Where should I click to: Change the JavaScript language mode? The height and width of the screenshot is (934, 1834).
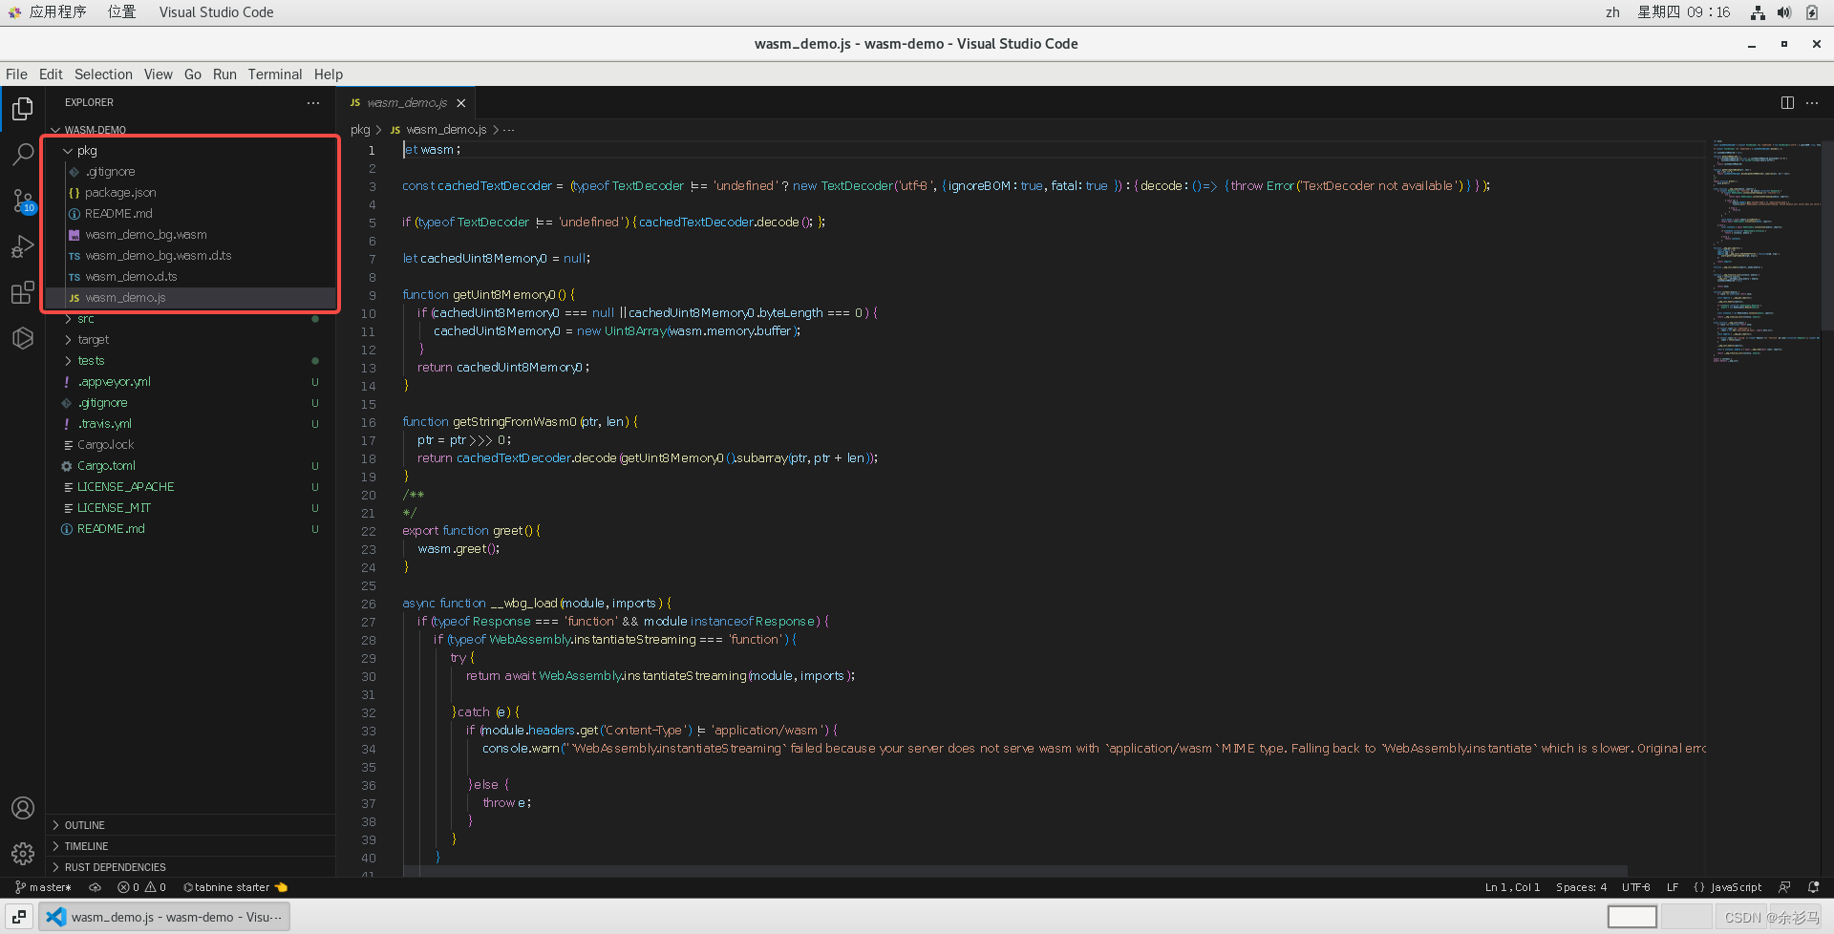(x=1735, y=887)
